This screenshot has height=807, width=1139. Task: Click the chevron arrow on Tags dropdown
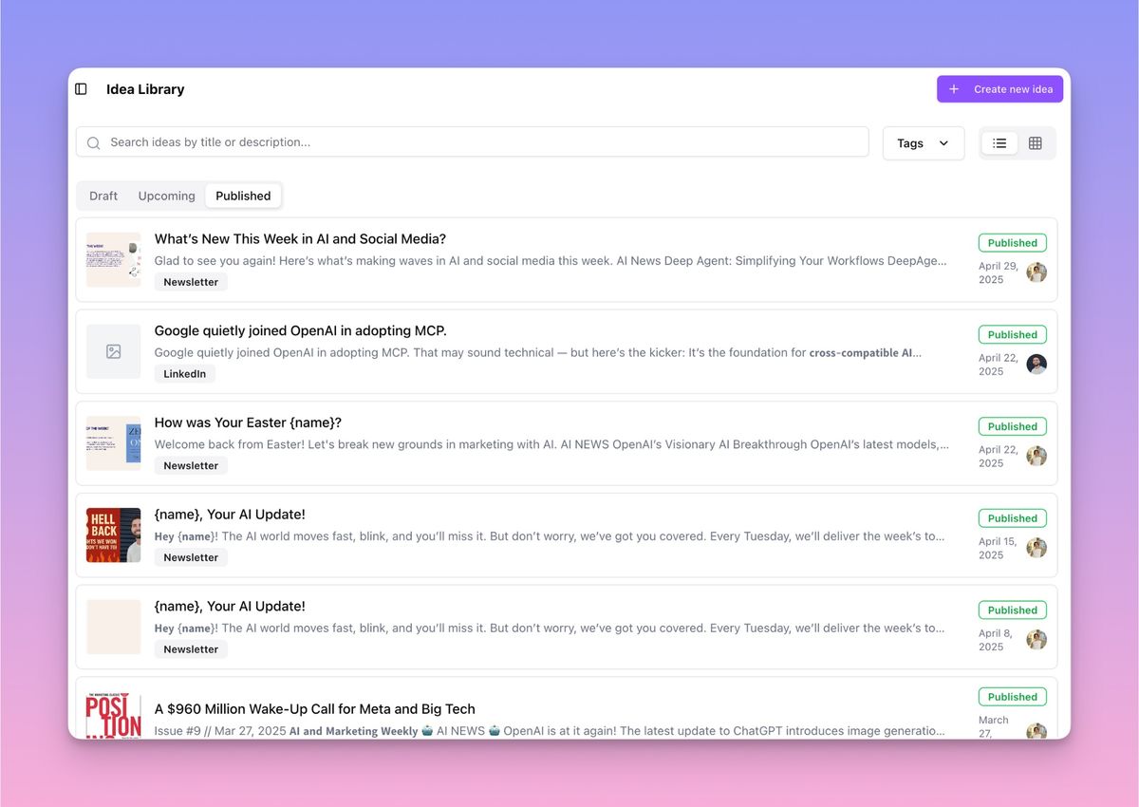click(x=943, y=143)
